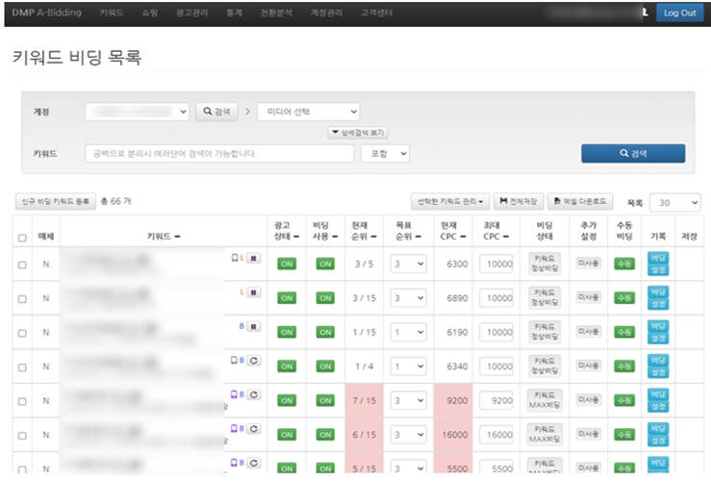Click the DMP A-Bidding brand link
The height and width of the screenshot is (481, 711).
click(47, 13)
